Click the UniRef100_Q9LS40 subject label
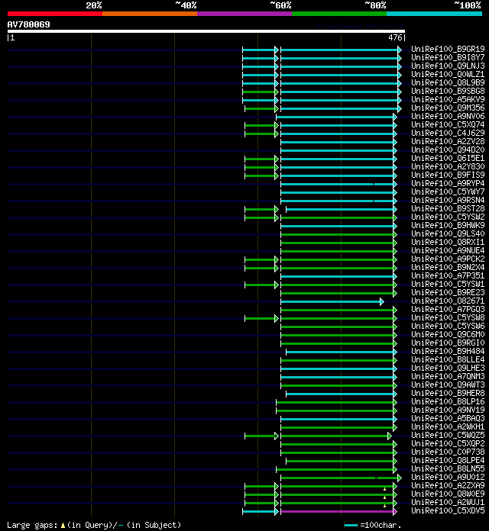This screenshot has height=531, width=489. pyautogui.click(x=448, y=234)
